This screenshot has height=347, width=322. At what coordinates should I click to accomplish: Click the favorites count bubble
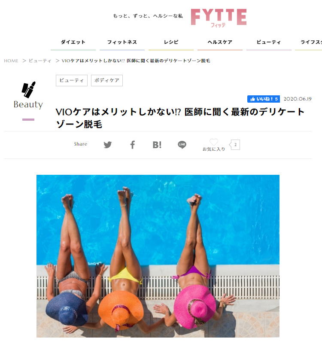pyautogui.click(x=235, y=145)
